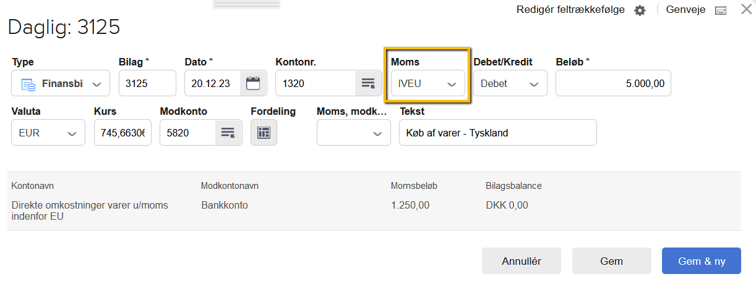Click into the Bilag number field

147,83
